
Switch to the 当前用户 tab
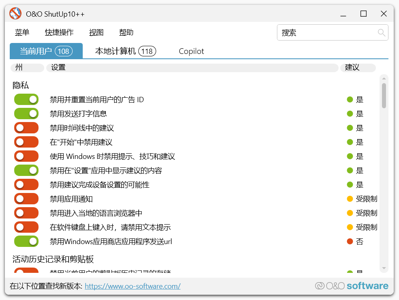click(46, 51)
